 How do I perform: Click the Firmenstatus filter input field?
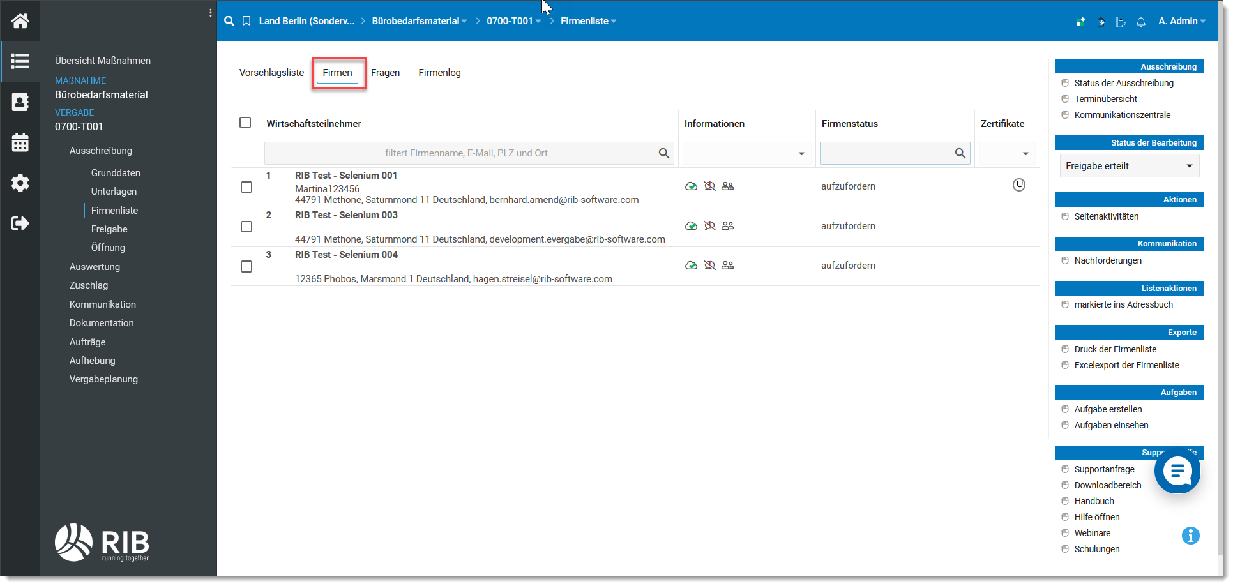pos(895,153)
